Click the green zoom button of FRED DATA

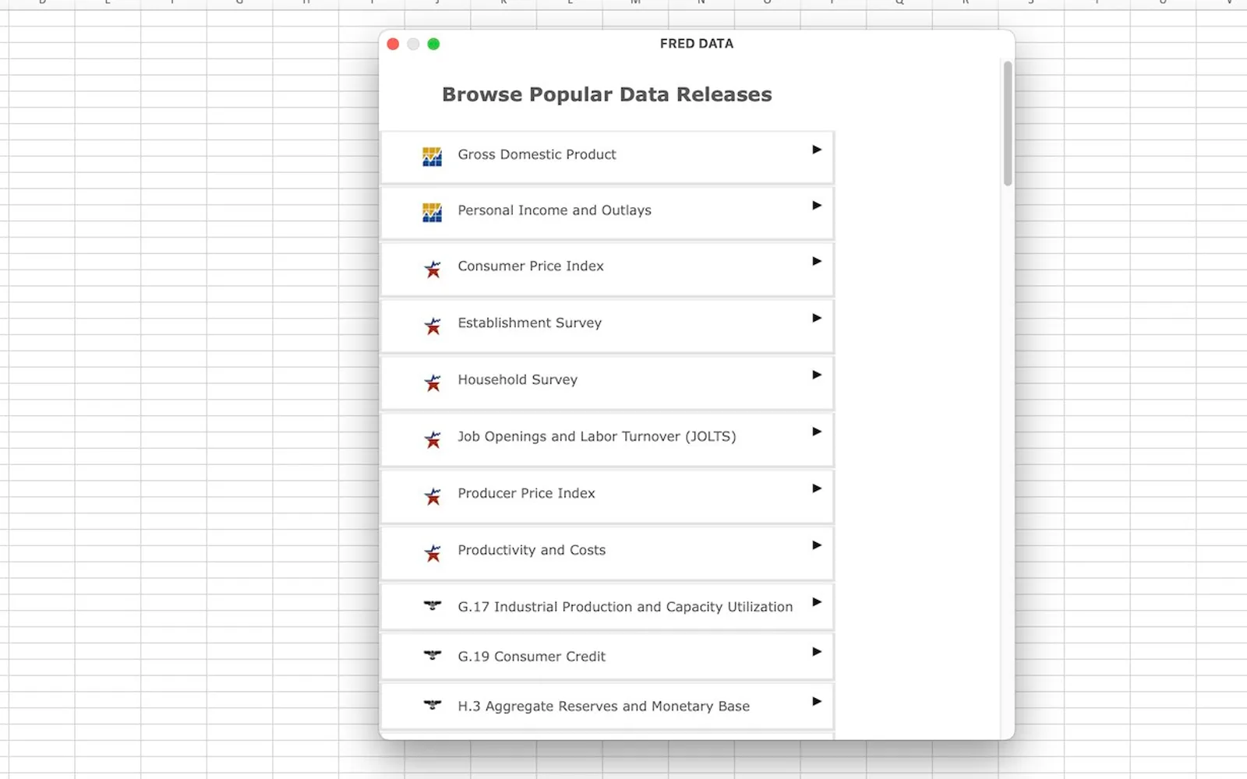click(434, 44)
